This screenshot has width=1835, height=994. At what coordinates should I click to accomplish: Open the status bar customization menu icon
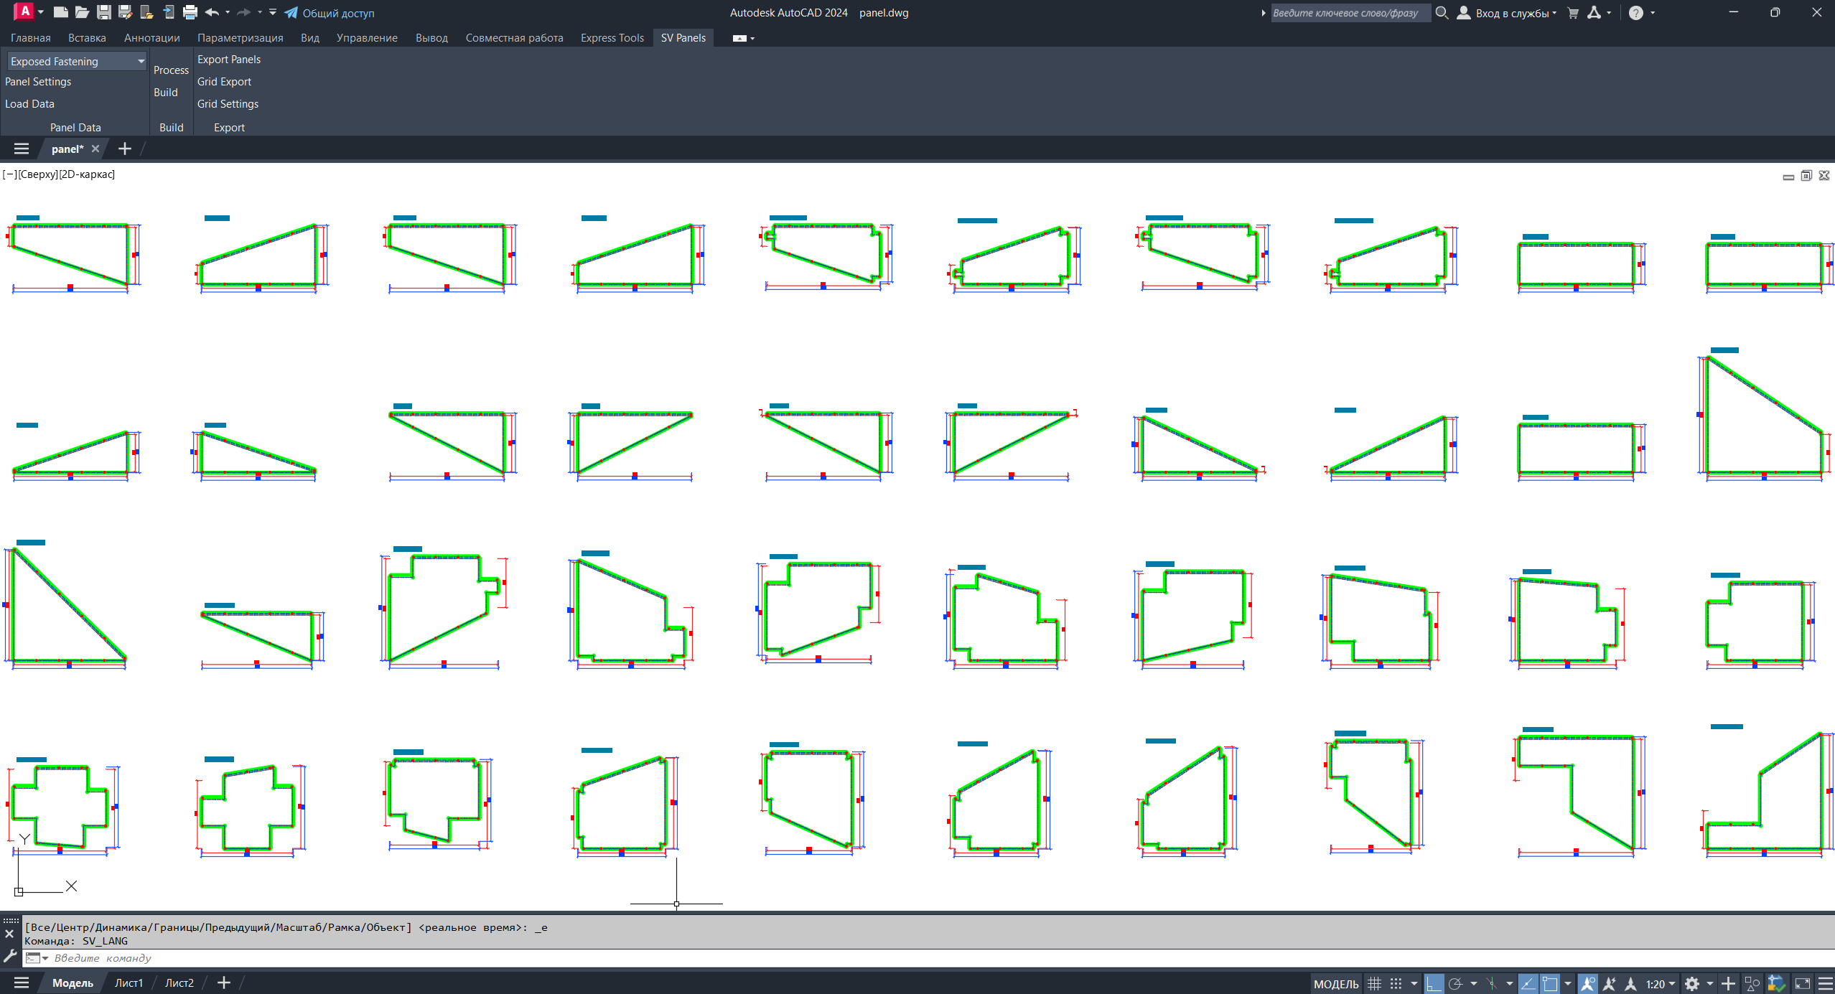click(x=1825, y=983)
